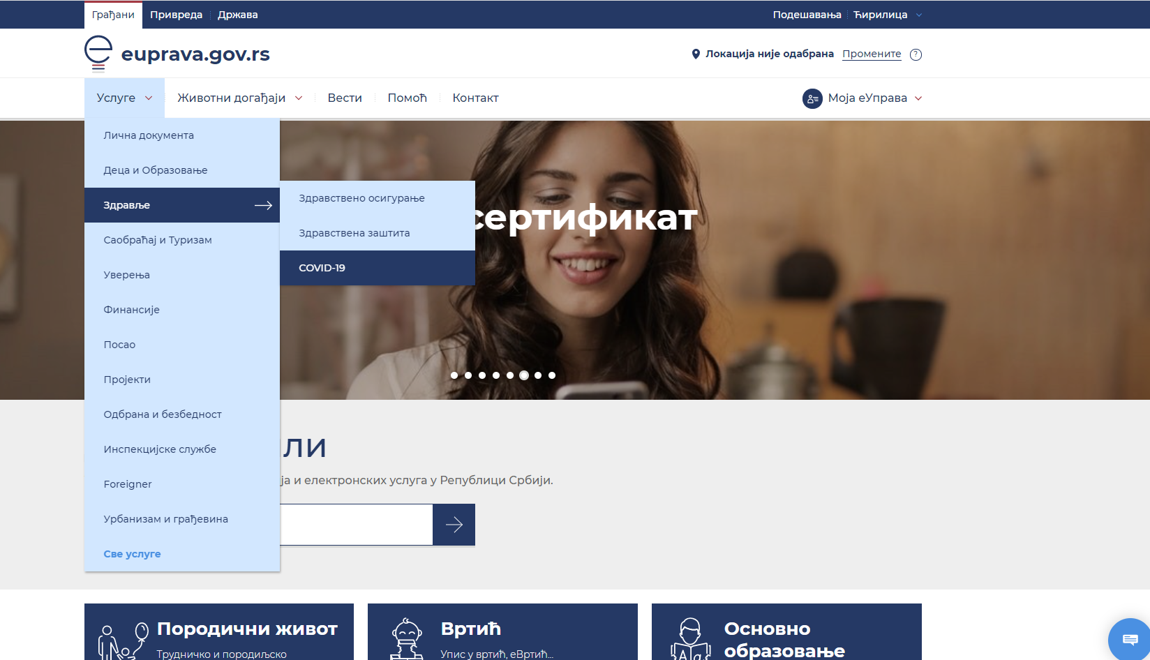This screenshot has width=1150, height=660.
Task: Select Одбрана и безбедност menu entry
Action: [x=182, y=414]
